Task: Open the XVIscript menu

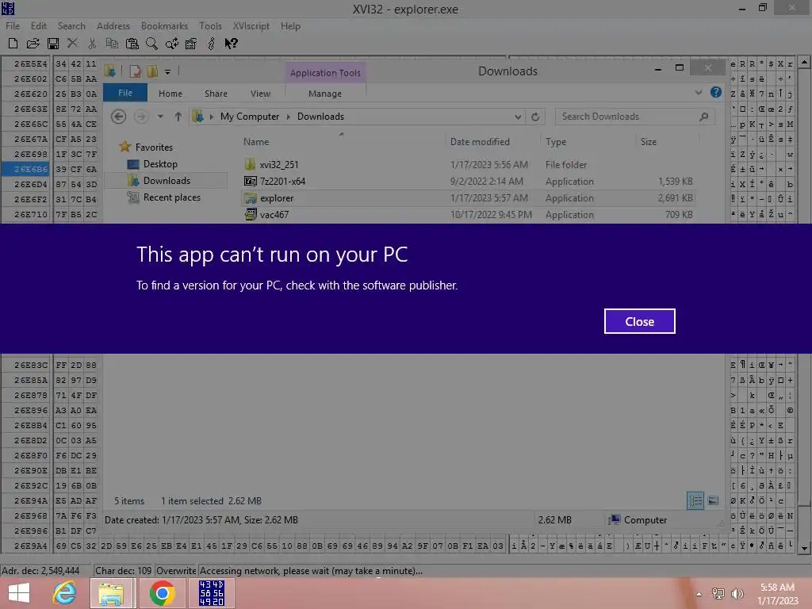Action: (x=251, y=26)
